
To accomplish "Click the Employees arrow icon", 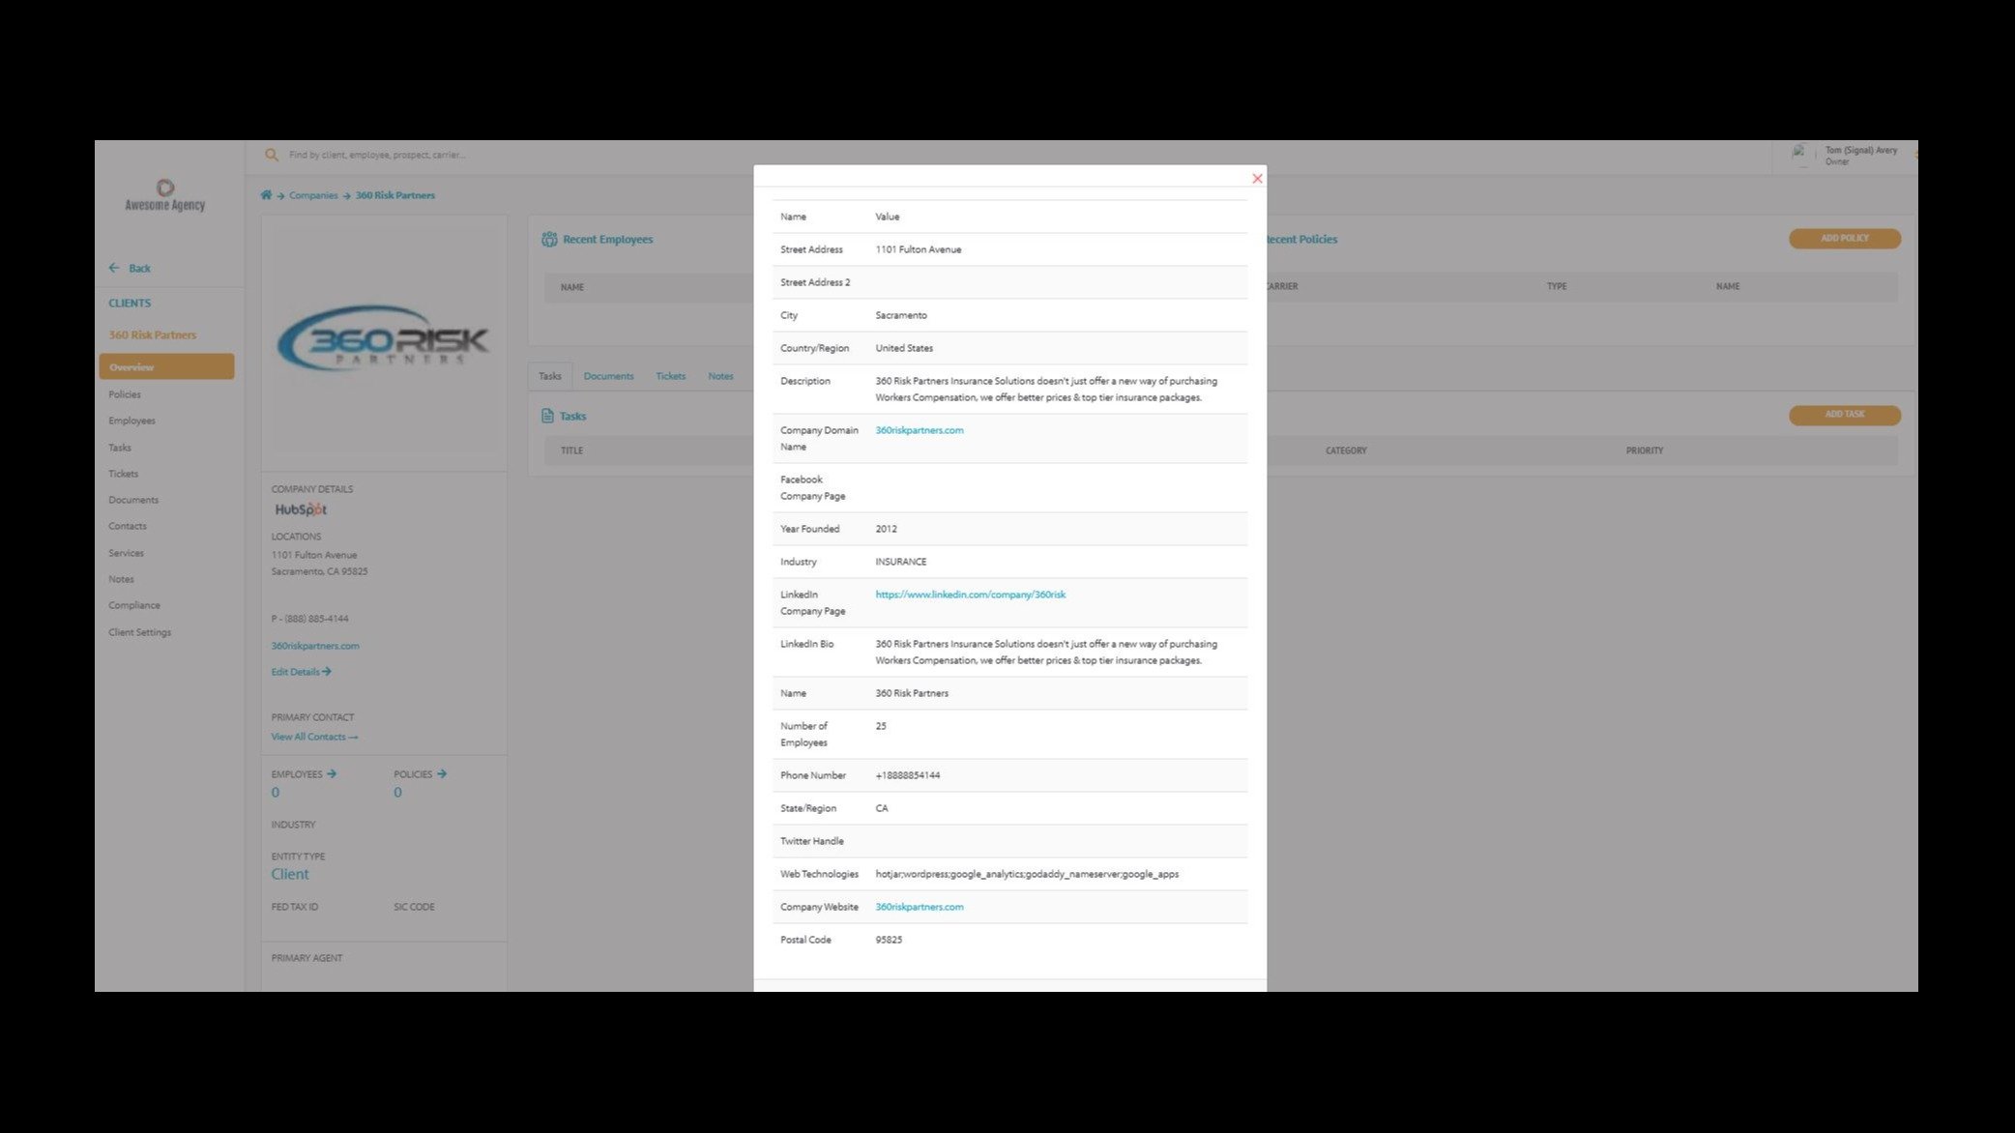I will point(333,773).
